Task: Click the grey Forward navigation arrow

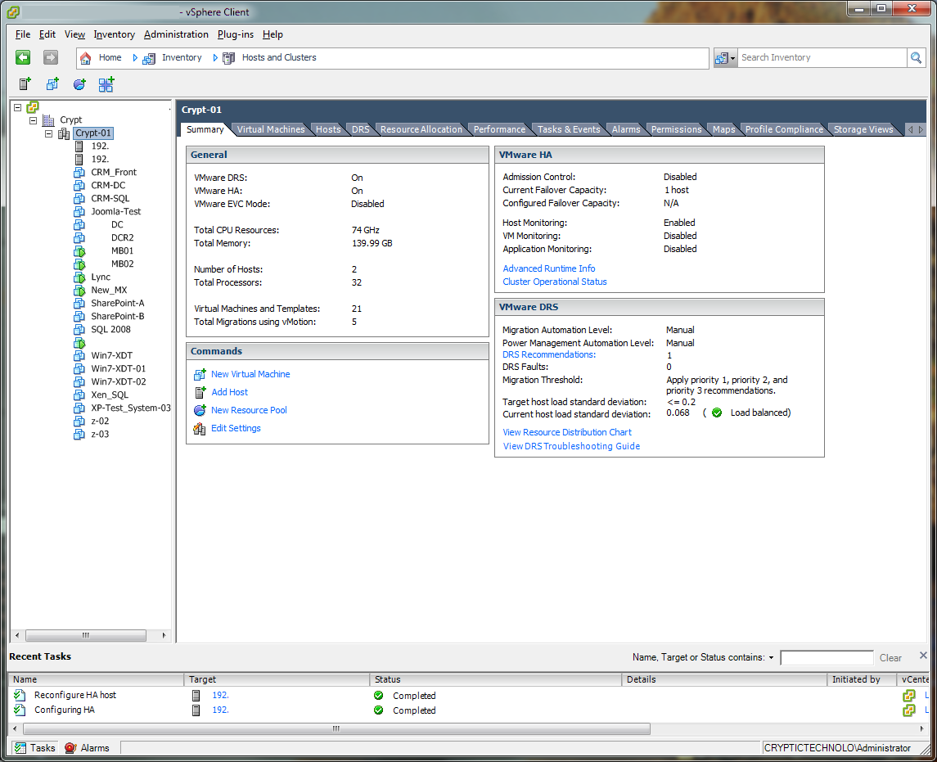Action: click(x=51, y=57)
